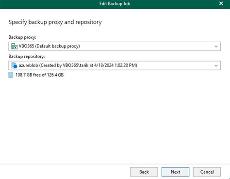Click the 'Specify backup proxy and repository' heading
Image resolution: width=230 pixels, height=179 pixels.
pyautogui.click(x=55, y=22)
